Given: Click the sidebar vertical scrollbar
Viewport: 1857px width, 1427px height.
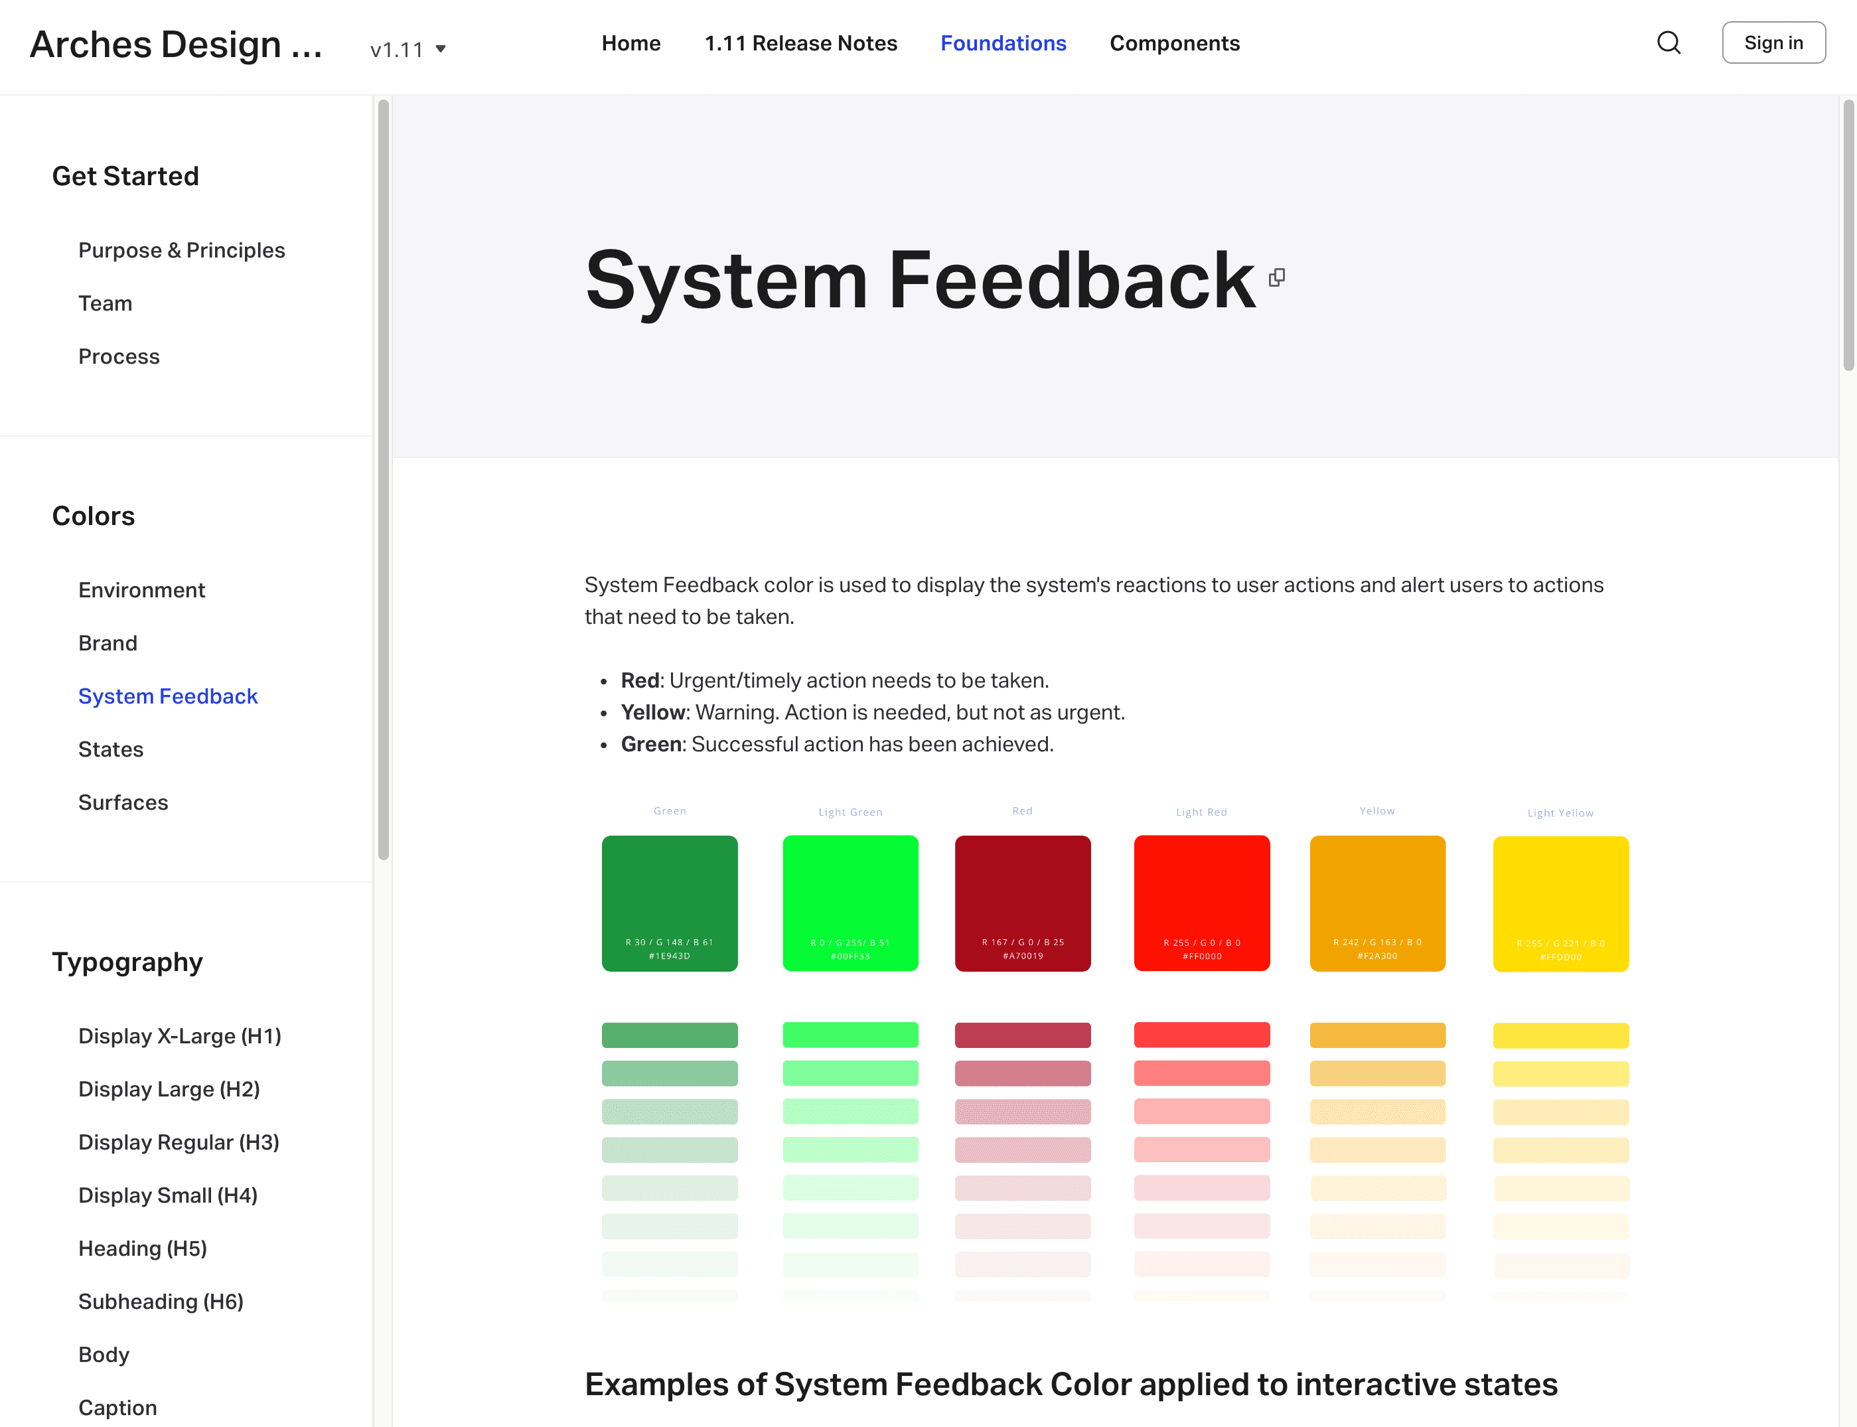Looking at the screenshot, I should pyautogui.click(x=383, y=480).
